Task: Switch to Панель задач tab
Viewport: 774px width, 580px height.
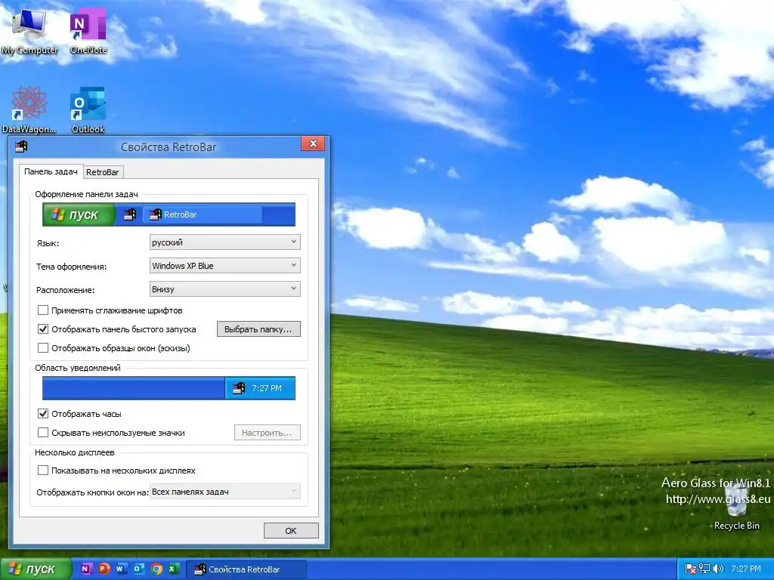Action: click(x=51, y=171)
